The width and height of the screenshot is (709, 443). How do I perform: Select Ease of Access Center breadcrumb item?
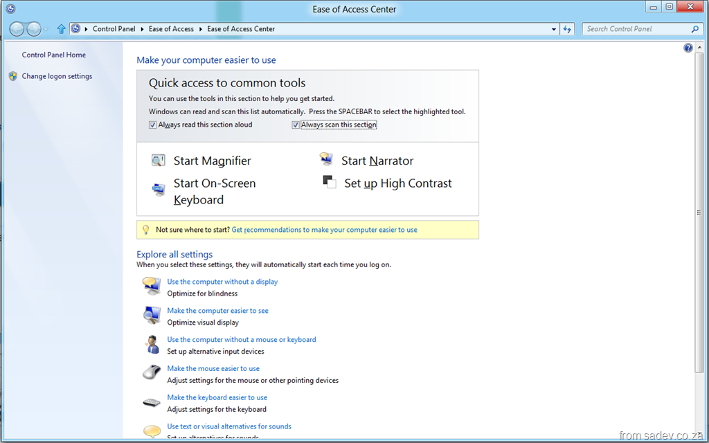(x=241, y=28)
